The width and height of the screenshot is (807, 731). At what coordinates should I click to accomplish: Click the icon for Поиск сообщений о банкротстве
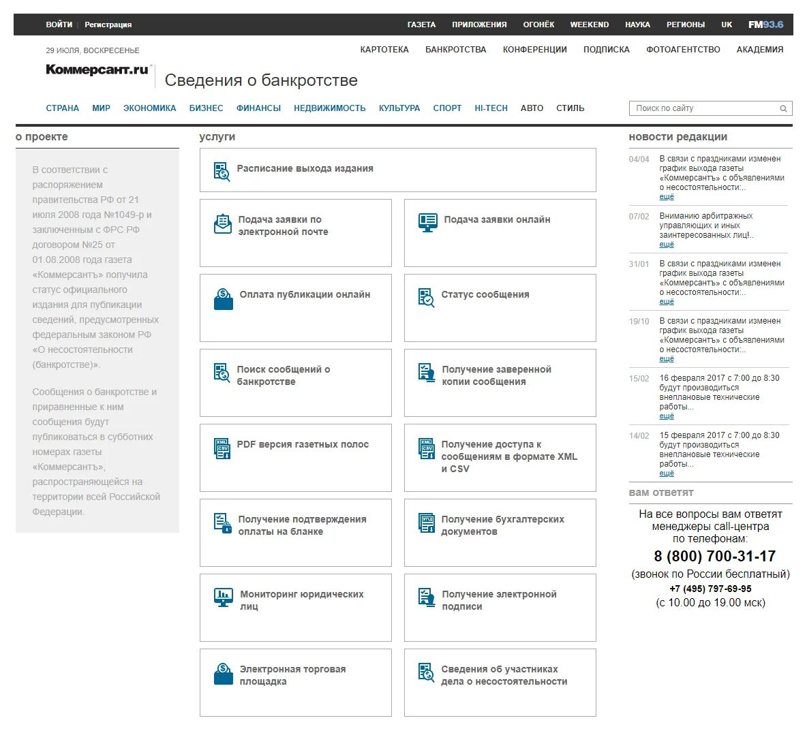[x=222, y=373]
